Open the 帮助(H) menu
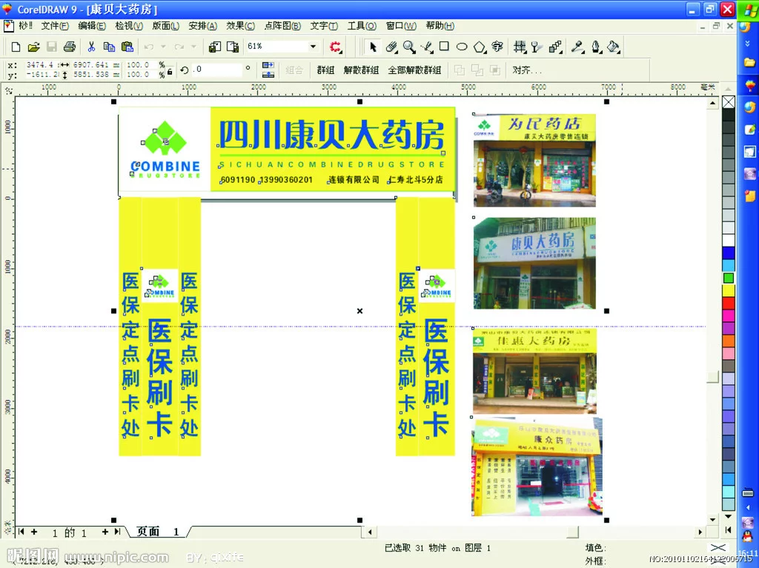 point(440,26)
